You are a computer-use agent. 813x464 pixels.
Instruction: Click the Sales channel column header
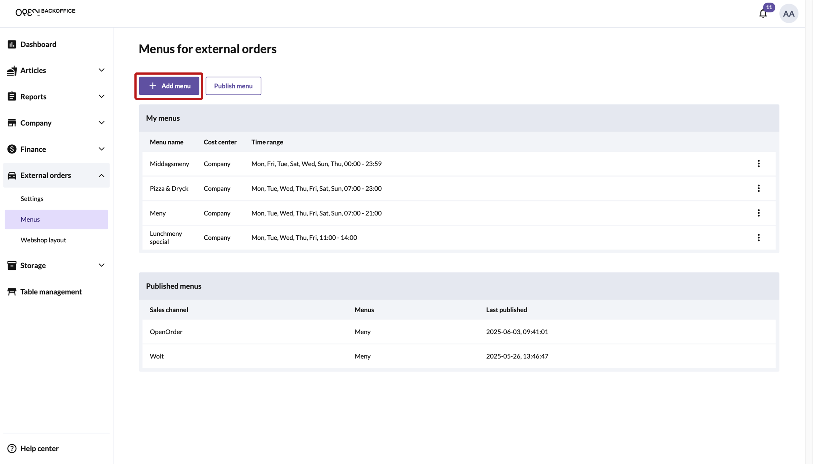pyautogui.click(x=169, y=310)
